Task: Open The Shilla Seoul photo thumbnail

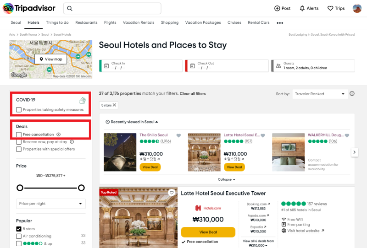Action: 120,152
